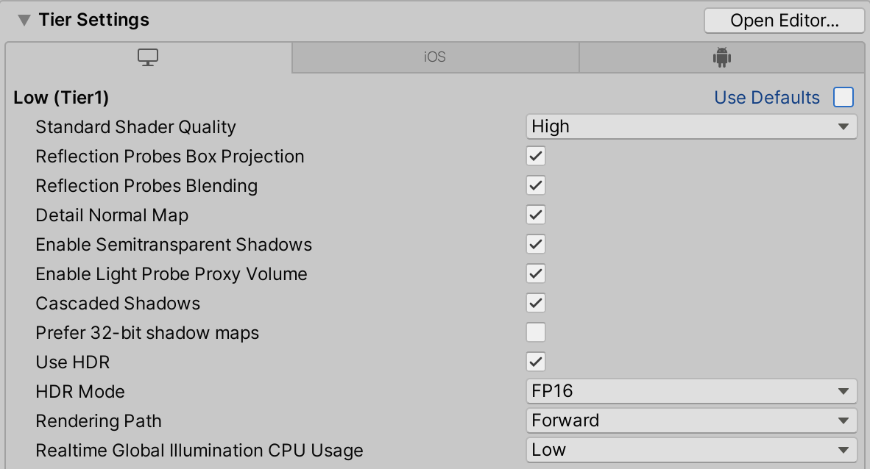Viewport: 870px width, 469px height.
Task: Expand the Rendering Path dropdown
Action: tap(691, 420)
